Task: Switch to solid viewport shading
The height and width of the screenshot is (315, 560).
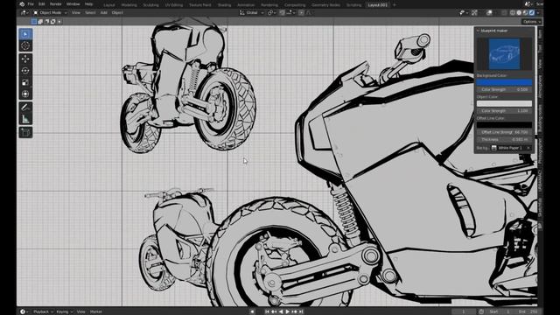Action: [519, 12]
